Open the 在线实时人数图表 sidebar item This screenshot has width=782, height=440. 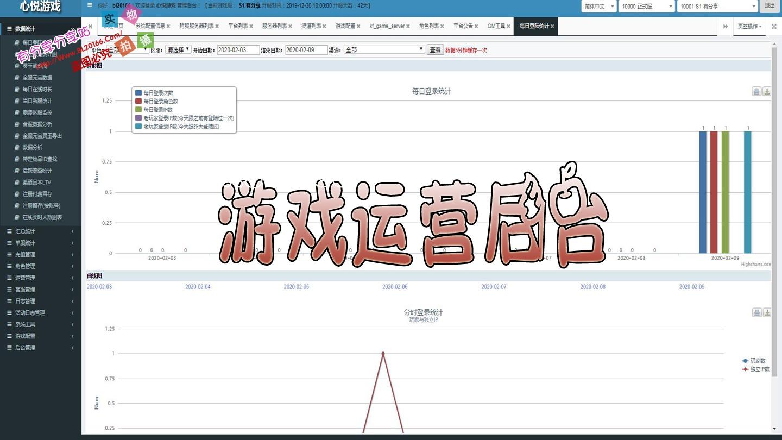[42, 217]
